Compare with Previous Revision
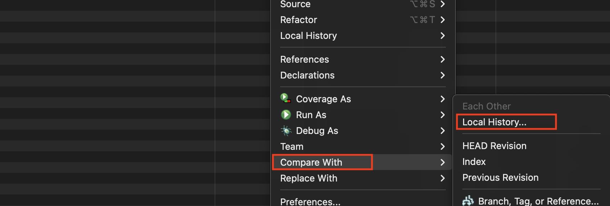Image resolution: width=610 pixels, height=206 pixels. [x=500, y=178]
